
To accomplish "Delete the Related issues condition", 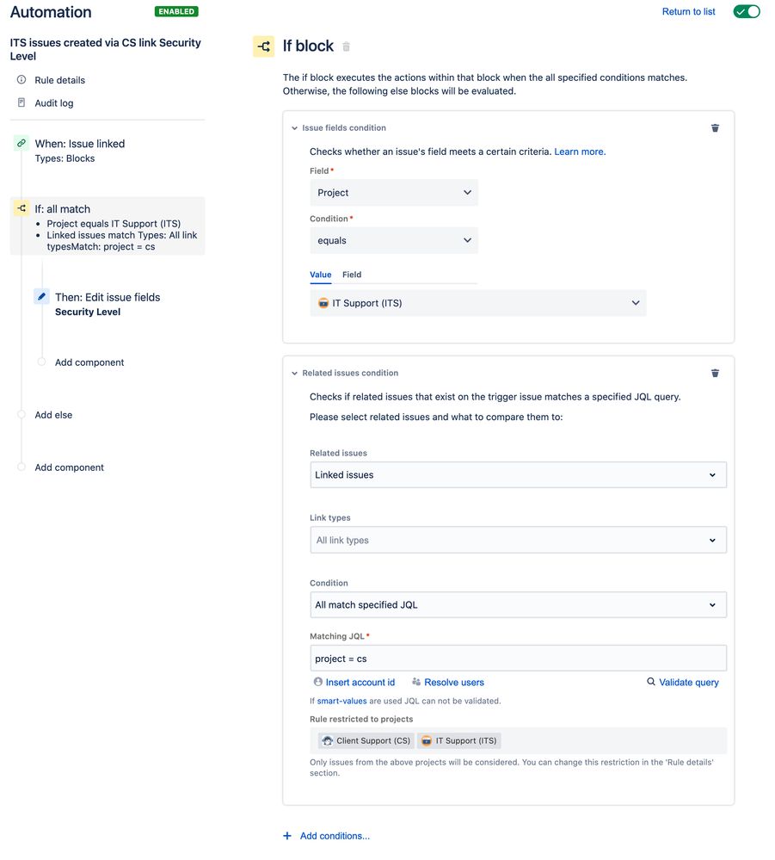I will 715,374.
